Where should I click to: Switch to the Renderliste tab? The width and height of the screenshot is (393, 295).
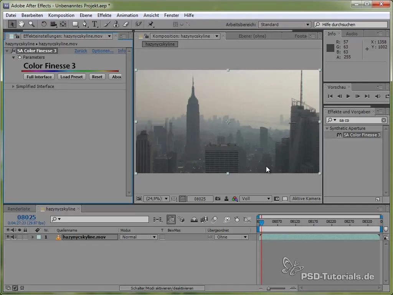[x=19, y=209]
